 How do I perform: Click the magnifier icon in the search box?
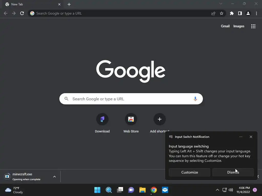click(x=66, y=99)
